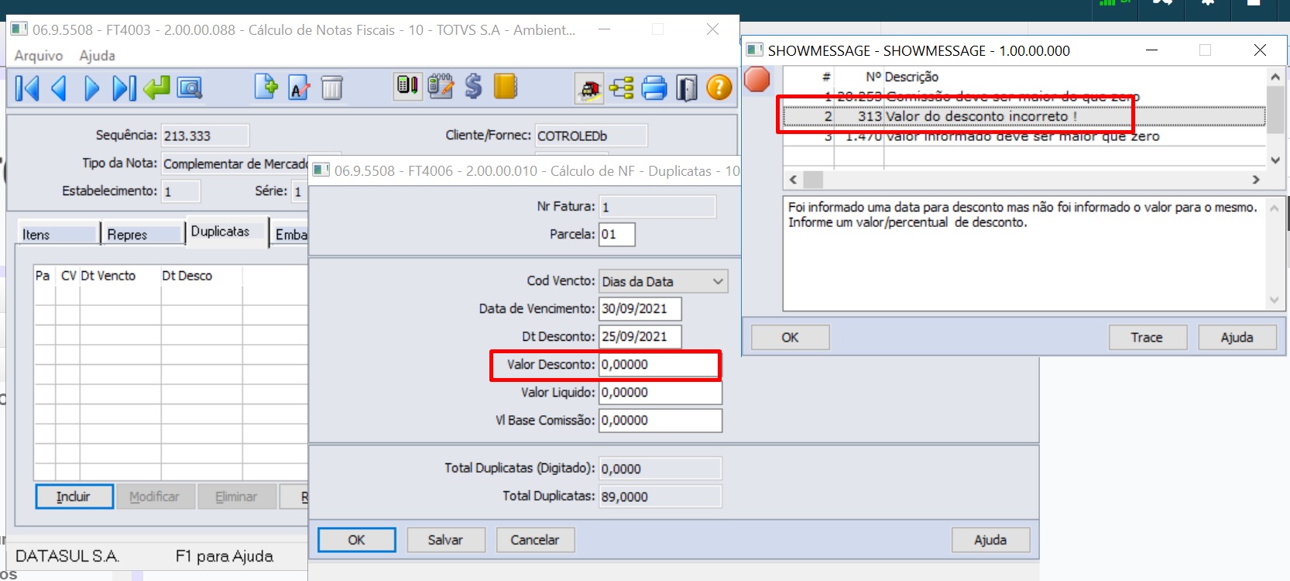Click the notepad calculator icon
Viewport: 1290px width, 581px height.
441,86
